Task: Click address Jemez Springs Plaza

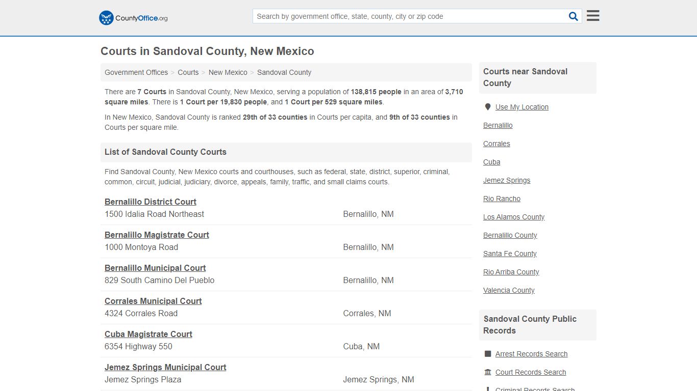Action: pos(143,379)
